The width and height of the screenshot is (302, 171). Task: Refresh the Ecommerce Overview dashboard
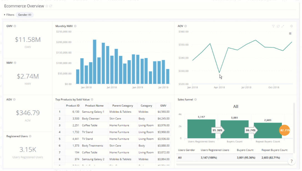click(x=50, y=6)
